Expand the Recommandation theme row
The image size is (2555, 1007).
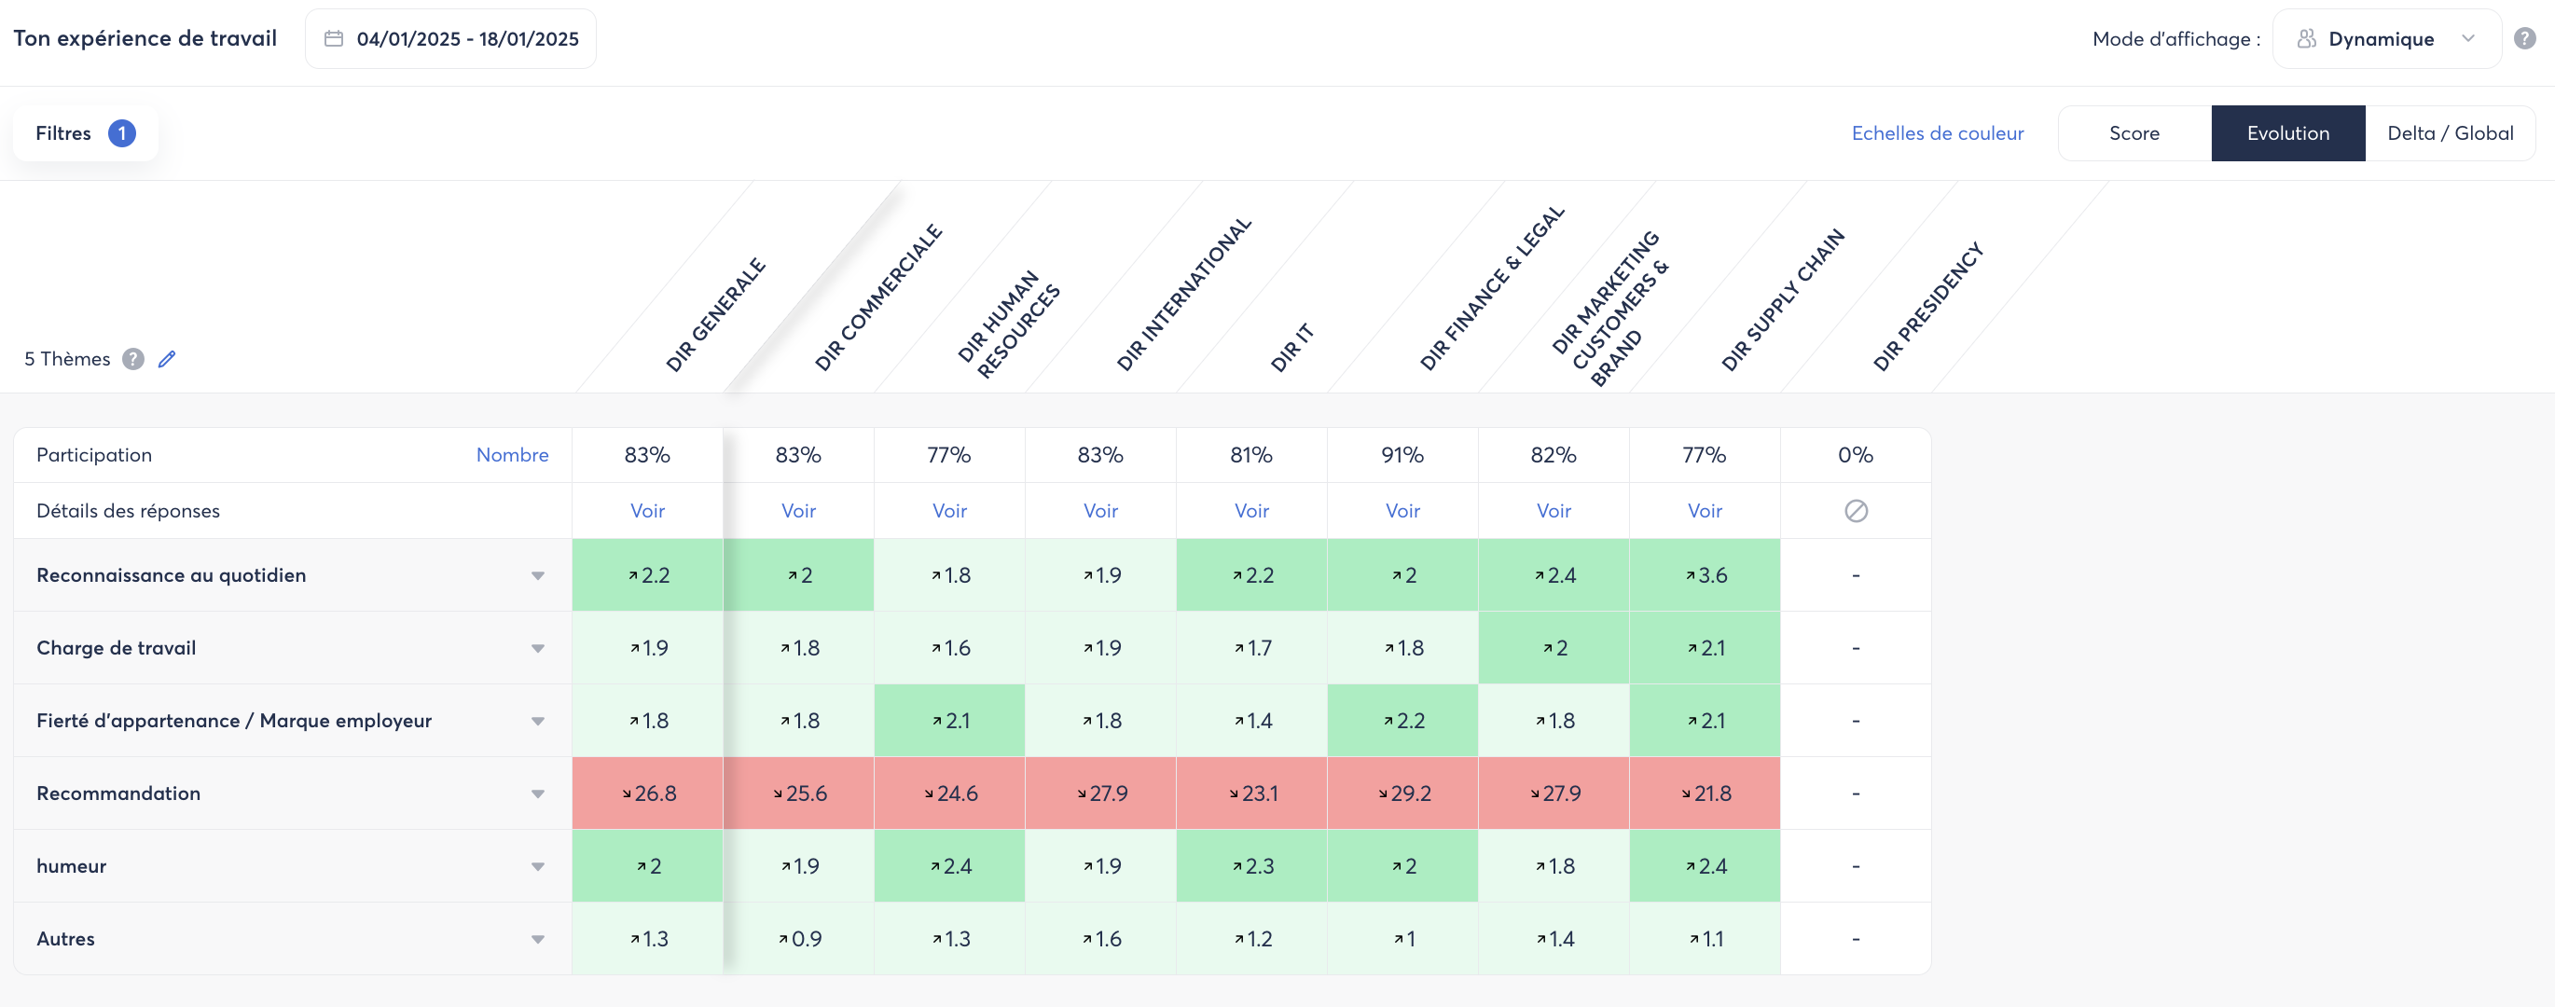click(538, 793)
